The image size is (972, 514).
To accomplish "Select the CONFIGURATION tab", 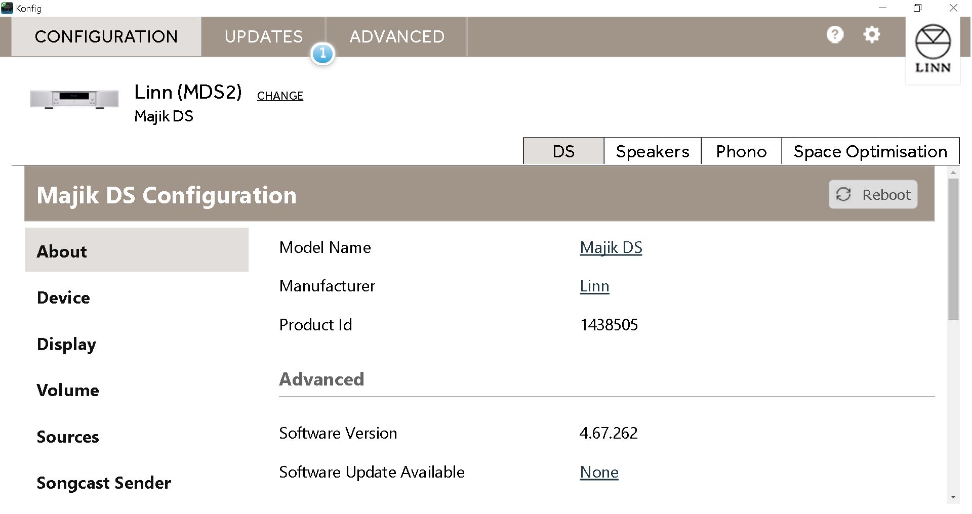I will (106, 36).
